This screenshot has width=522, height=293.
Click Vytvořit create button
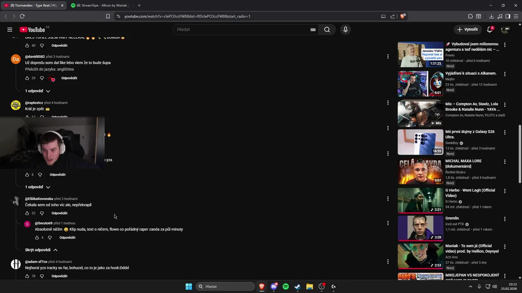(467, 29)
